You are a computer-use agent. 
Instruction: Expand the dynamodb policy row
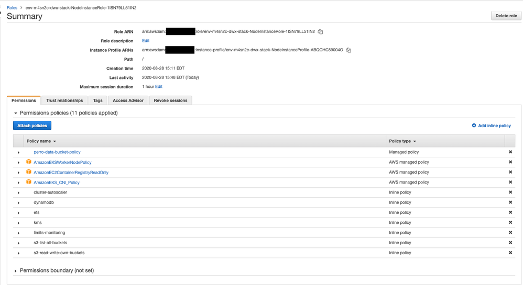coord(19,203)
